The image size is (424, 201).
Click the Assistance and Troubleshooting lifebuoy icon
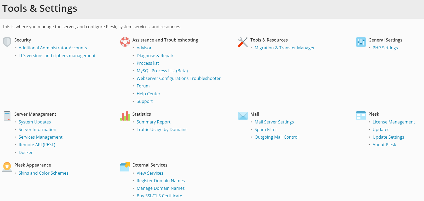125,42
